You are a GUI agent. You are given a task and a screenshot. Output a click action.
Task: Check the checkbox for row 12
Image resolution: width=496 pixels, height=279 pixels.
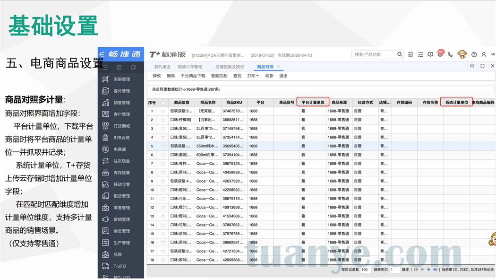(x=163, y=208)
